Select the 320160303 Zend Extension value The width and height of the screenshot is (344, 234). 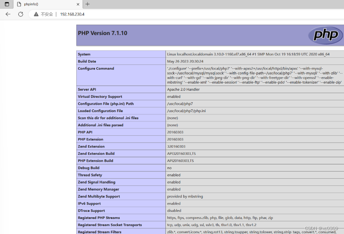point(176,146)
